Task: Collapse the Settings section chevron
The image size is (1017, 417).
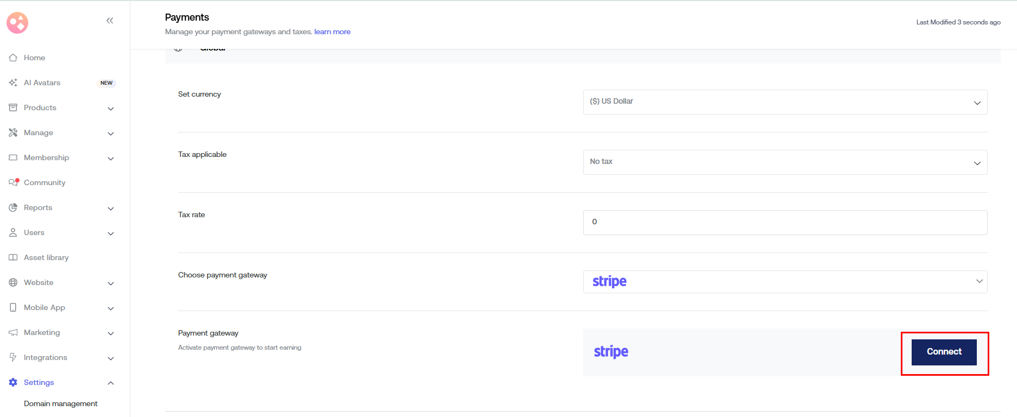Action: click(x=111, y=383)
